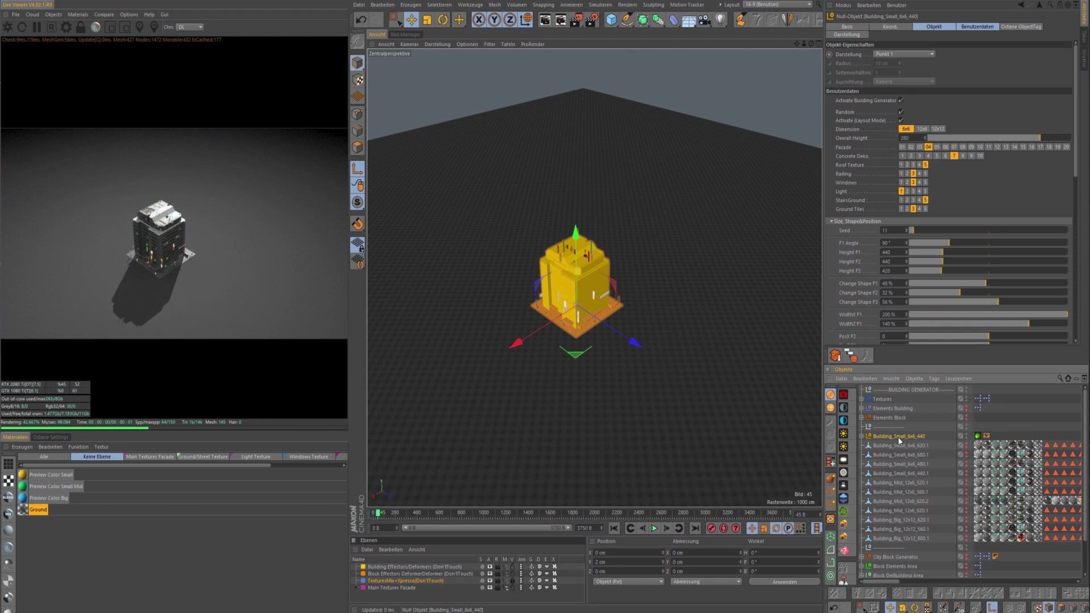Open the cube primitive icon in the toolbar
This screenshot has height=613, width=1090.
pos(611,20)
